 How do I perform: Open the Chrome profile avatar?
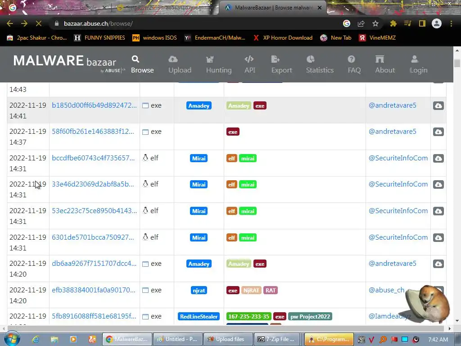(x=437, y=23)
